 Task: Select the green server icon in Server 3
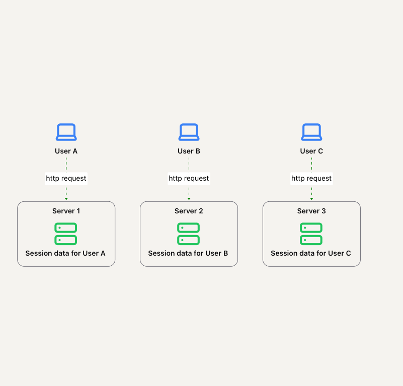[311, 234]
